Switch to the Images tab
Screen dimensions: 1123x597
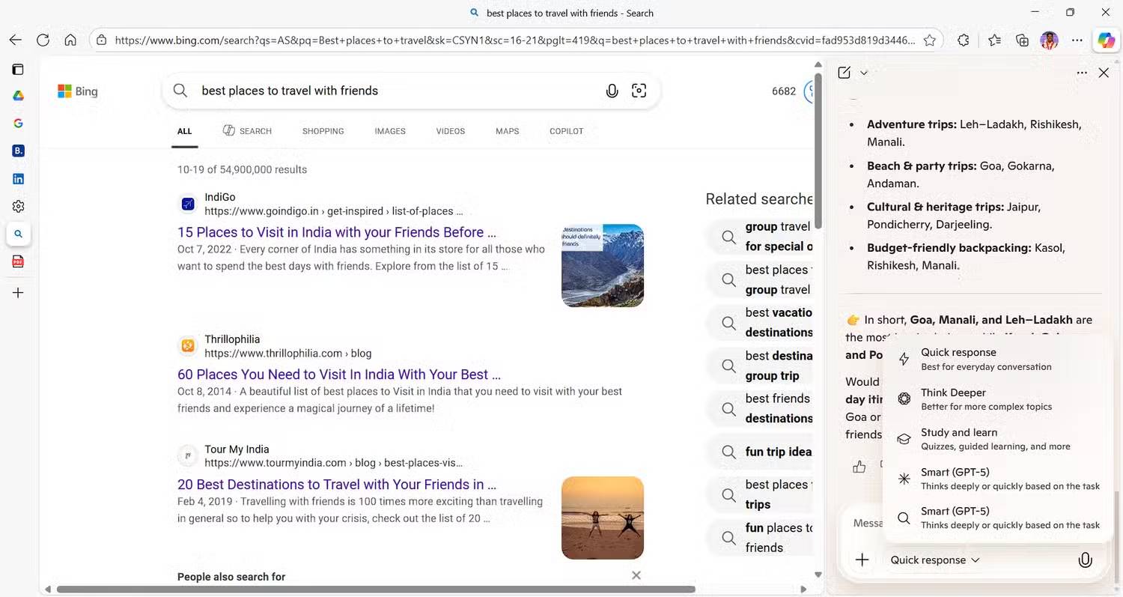click(x=390, y=131)
